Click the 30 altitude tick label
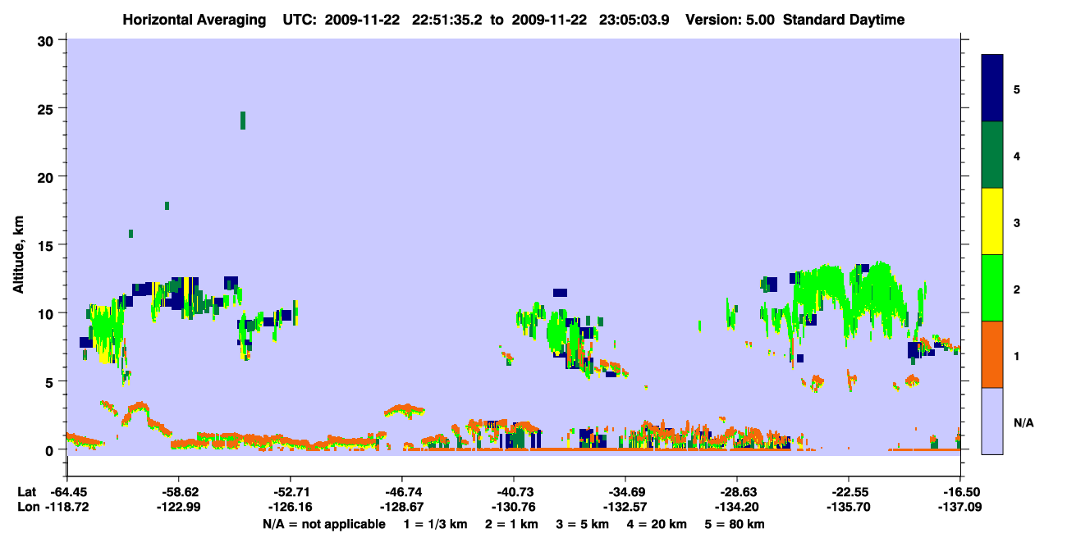Image resolution: width=1067 pixels, height=547 pixels. pos(48,40)
